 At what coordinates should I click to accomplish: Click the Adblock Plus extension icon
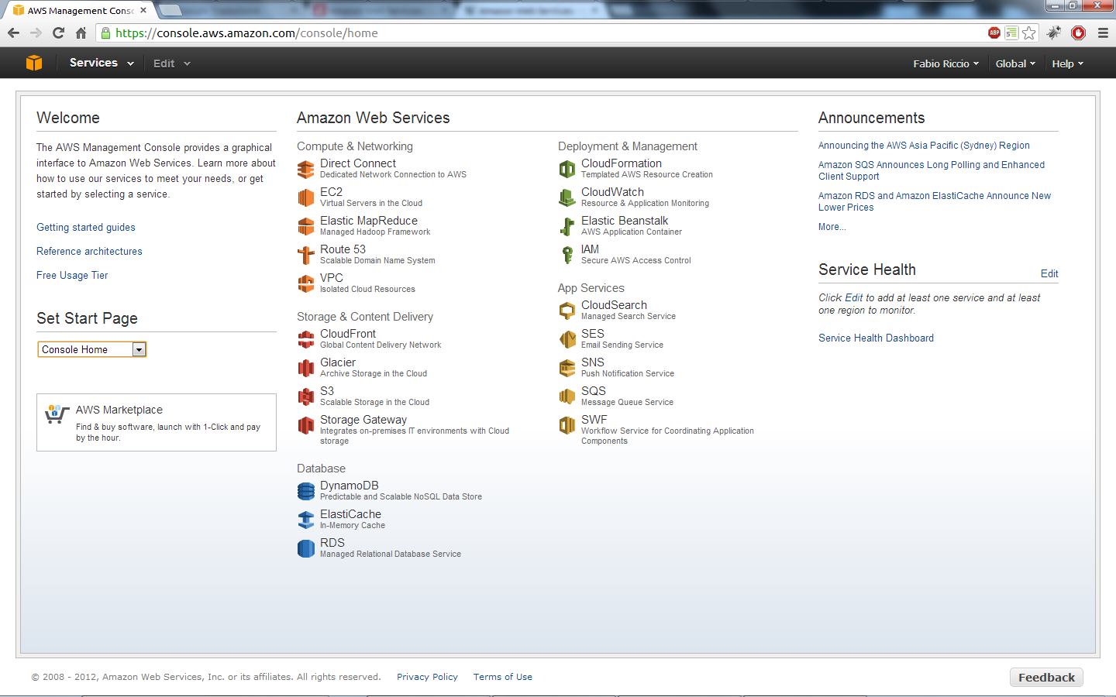click(x=994, y=33)
